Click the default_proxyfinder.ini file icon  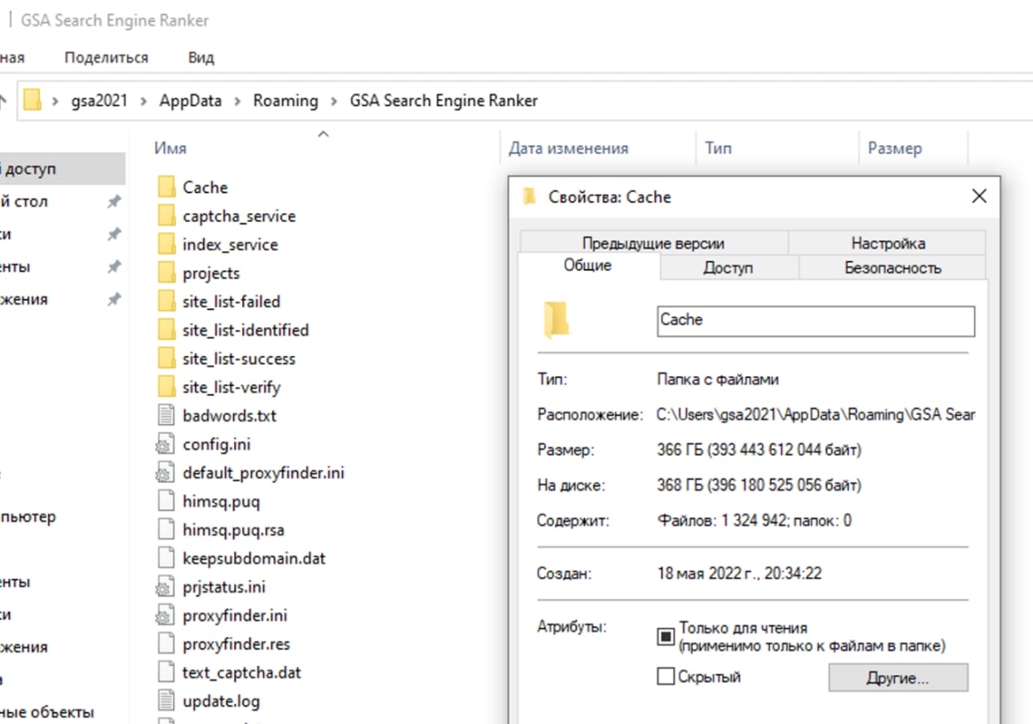pos(165,473)
